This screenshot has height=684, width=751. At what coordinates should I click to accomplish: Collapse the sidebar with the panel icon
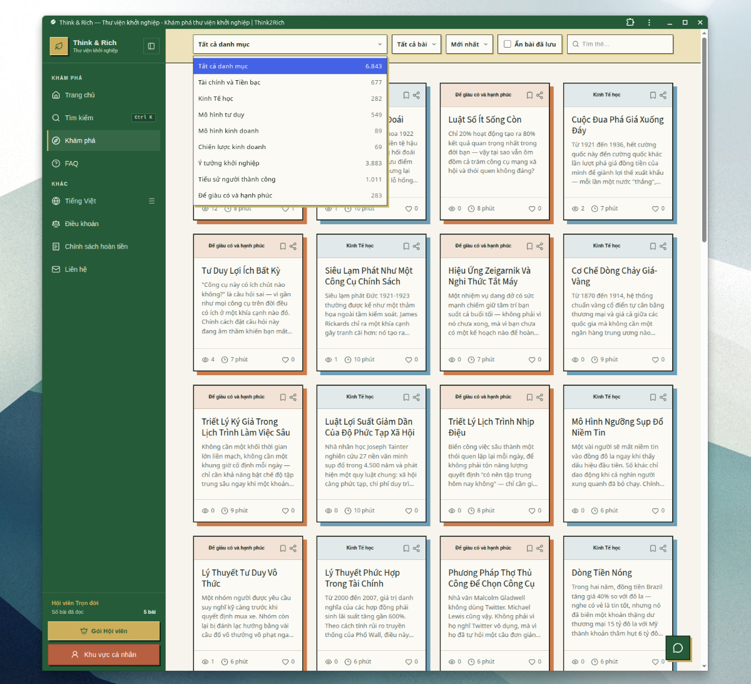pyautogui.click(x=151, y=46)
